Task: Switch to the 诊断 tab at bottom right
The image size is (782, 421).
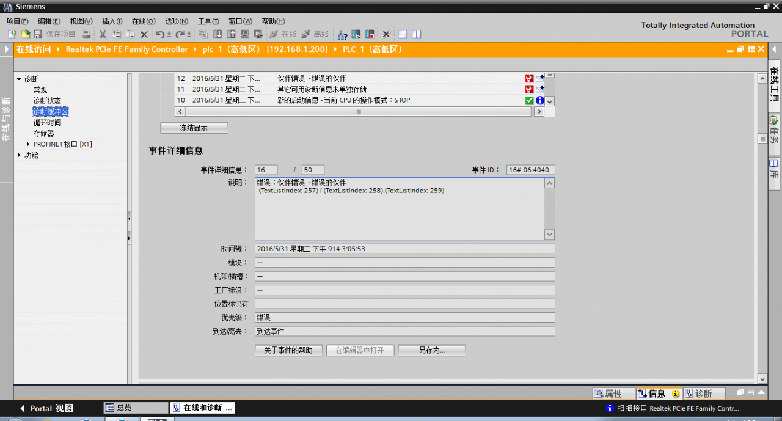Action: click(x=704, y=393)
